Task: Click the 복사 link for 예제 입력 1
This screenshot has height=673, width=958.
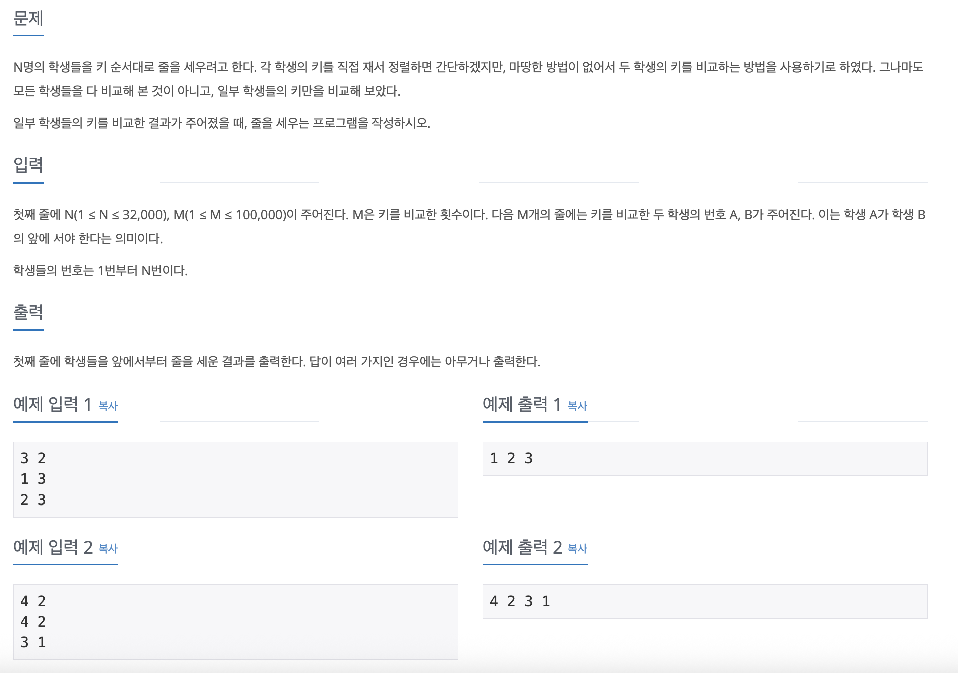Action: coord(108,406)
